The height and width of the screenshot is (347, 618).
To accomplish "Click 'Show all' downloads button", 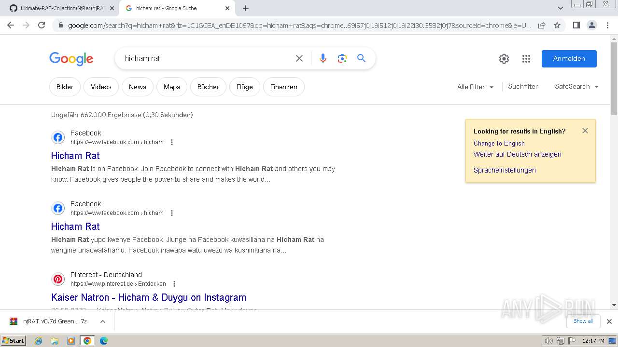I will (583, 321).
